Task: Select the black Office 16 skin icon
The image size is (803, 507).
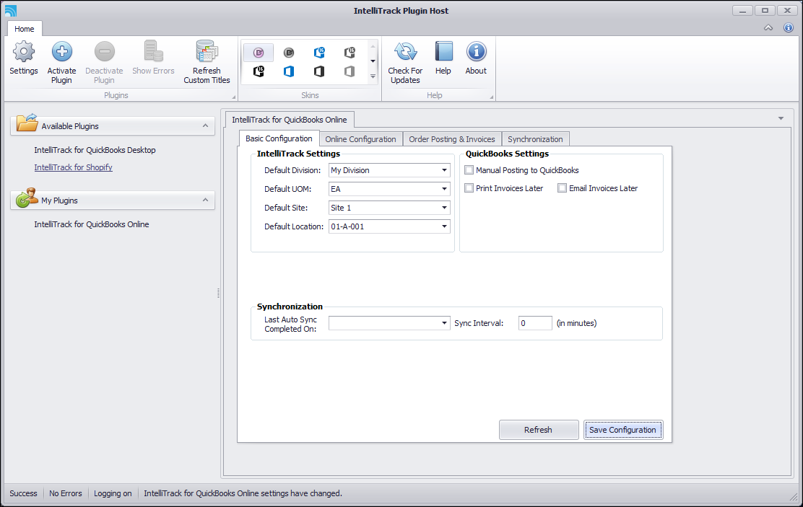Action: pyautogui.click(x=259, y=71)
